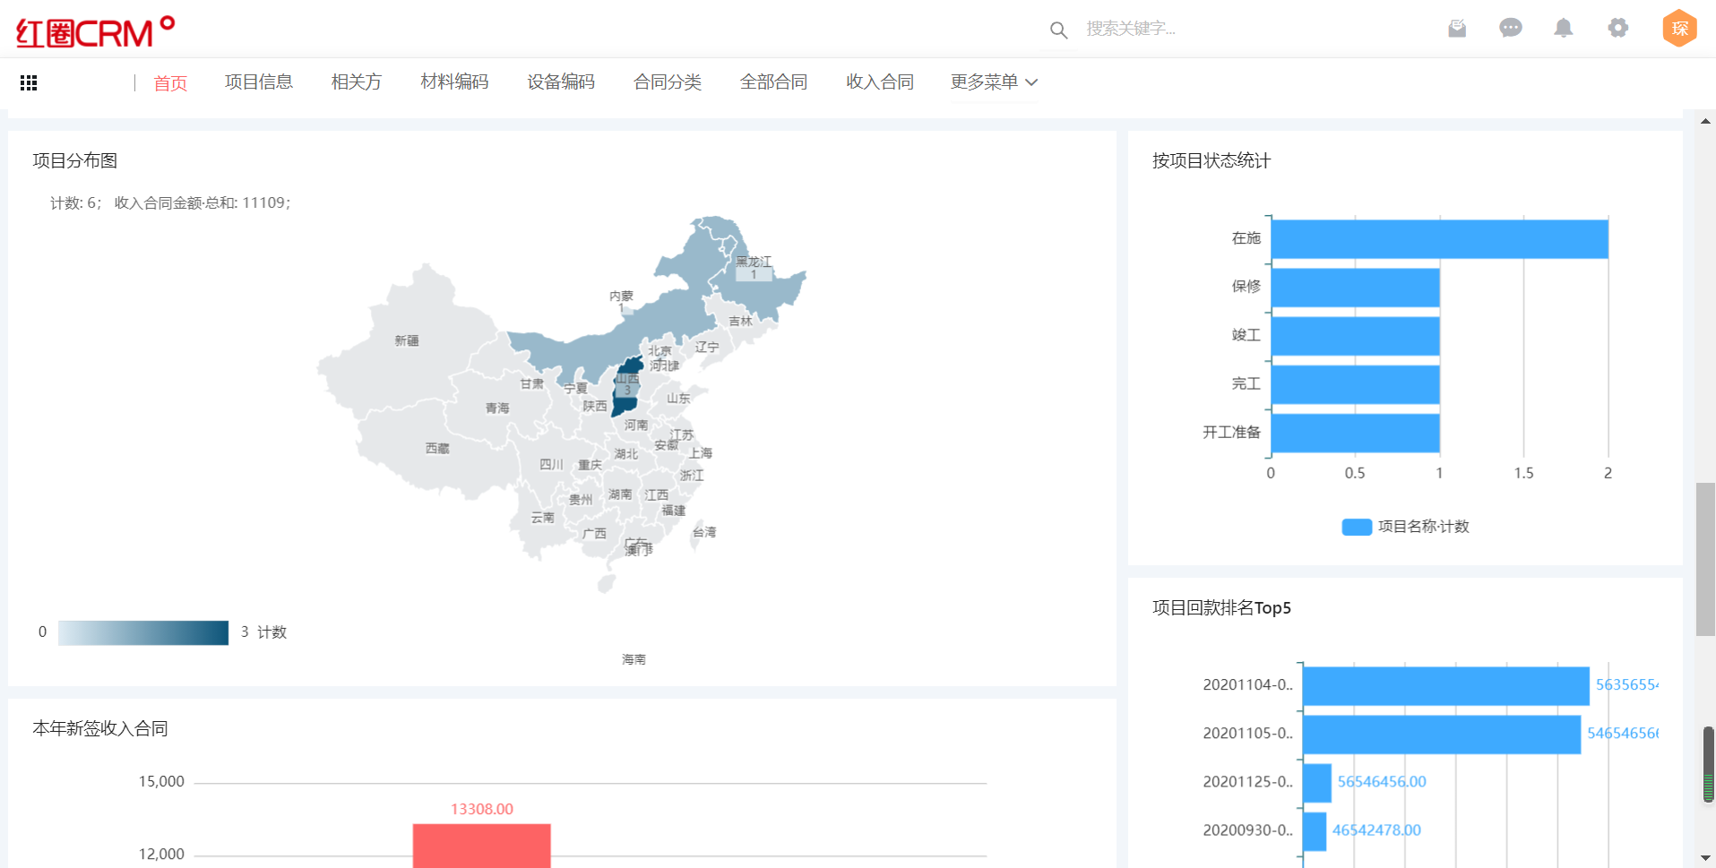Screen dimensions: 1716x868
Task: Open the chat messages icon
Action: [1510, 29]
